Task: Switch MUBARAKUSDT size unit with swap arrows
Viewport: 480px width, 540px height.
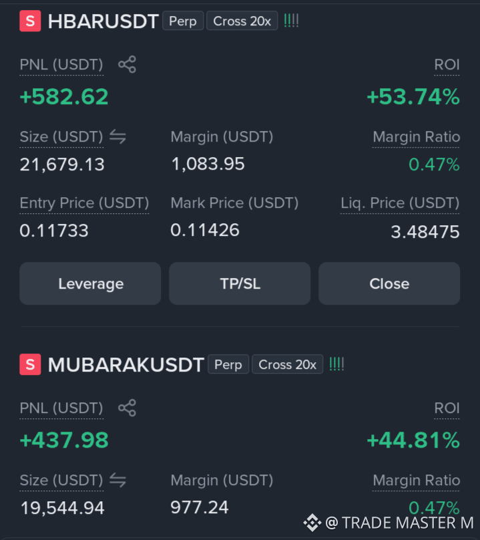Action: pyautogui.click(x=117, y=481)
